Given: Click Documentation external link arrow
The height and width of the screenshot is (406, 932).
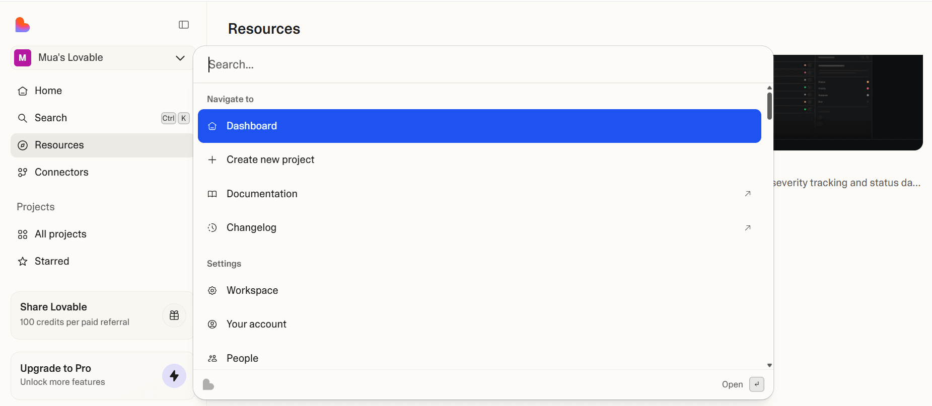Looking at the screenshot, I should (x=748, y=194).
